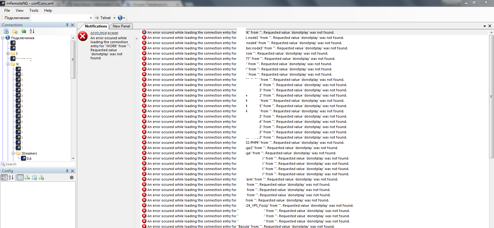Image resolution: width=494 pixels, height=228 pixels.
Task: Open the Tools menu
Action: point(34,10)
